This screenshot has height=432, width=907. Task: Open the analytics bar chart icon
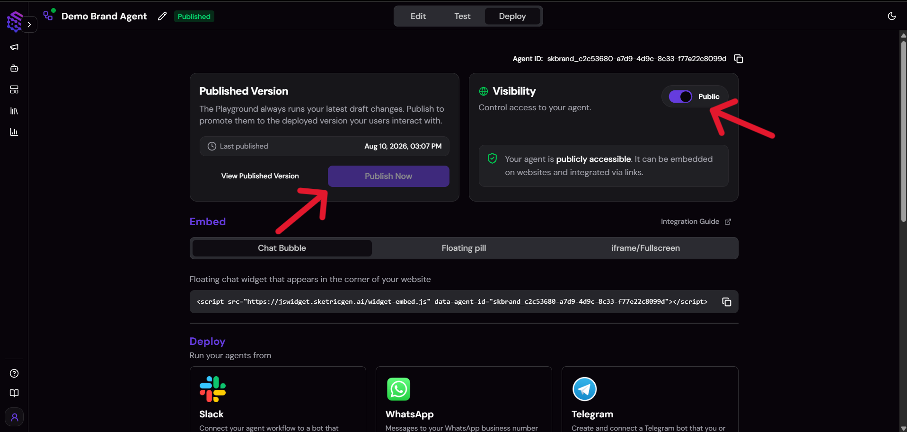[x=14, y=132]
